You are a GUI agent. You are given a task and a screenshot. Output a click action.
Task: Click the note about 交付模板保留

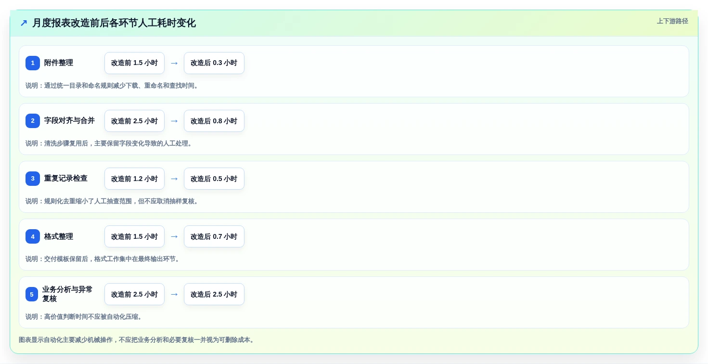pos(103,259)
